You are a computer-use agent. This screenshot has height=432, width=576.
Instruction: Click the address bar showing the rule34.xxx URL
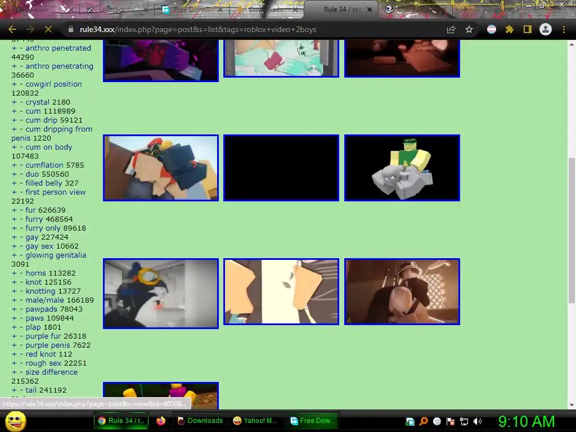click(197, 29)
